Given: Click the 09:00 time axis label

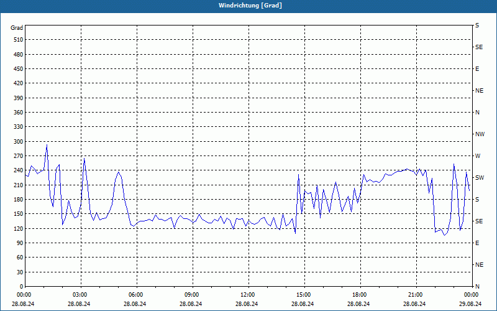Looking at the screenshot, I should click(191, 295).
